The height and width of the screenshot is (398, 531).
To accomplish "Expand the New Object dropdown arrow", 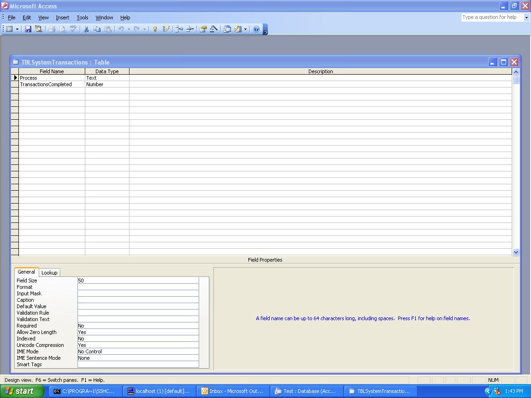I will click(x=245, y=29).
